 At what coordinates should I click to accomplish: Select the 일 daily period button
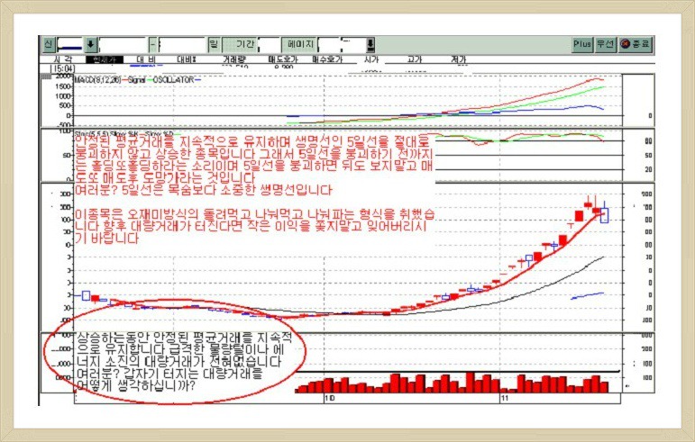point(214,44)
